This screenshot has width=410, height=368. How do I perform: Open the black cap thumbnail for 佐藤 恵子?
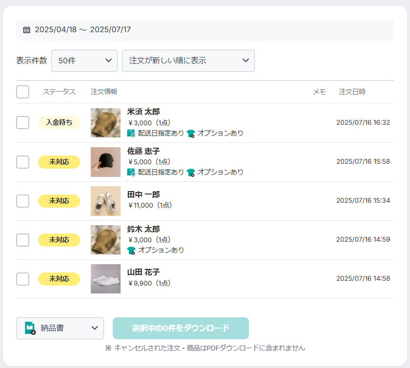point(105,162)
